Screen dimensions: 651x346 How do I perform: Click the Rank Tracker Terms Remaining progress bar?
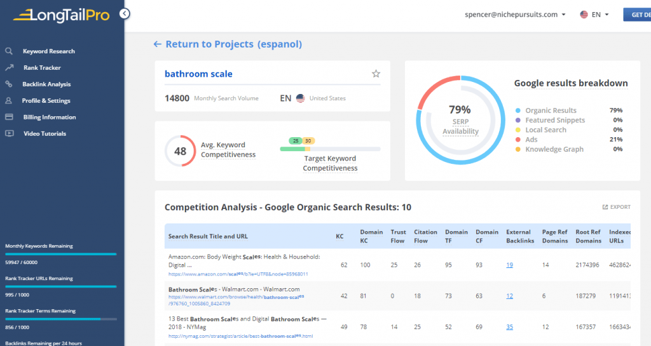pyautogui.click(x=61, y=319)
